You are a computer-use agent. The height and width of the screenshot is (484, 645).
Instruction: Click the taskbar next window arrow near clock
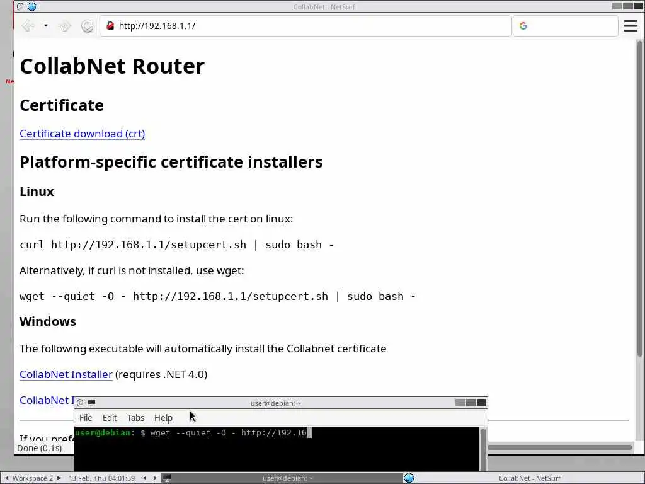click(x=155, y=478)
